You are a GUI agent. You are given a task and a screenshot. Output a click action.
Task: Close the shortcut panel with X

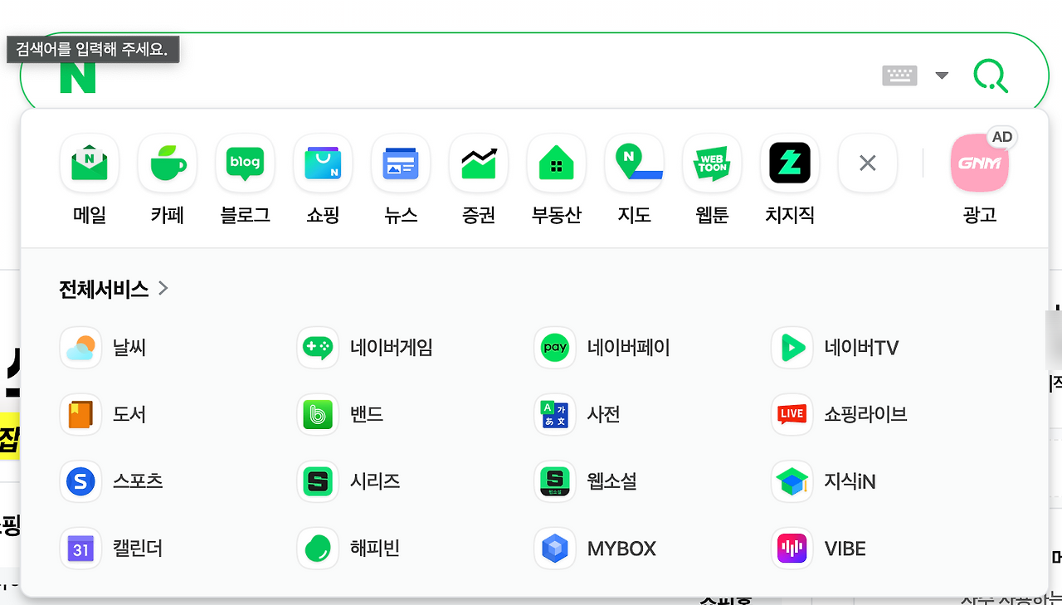[x=868, y=163]
